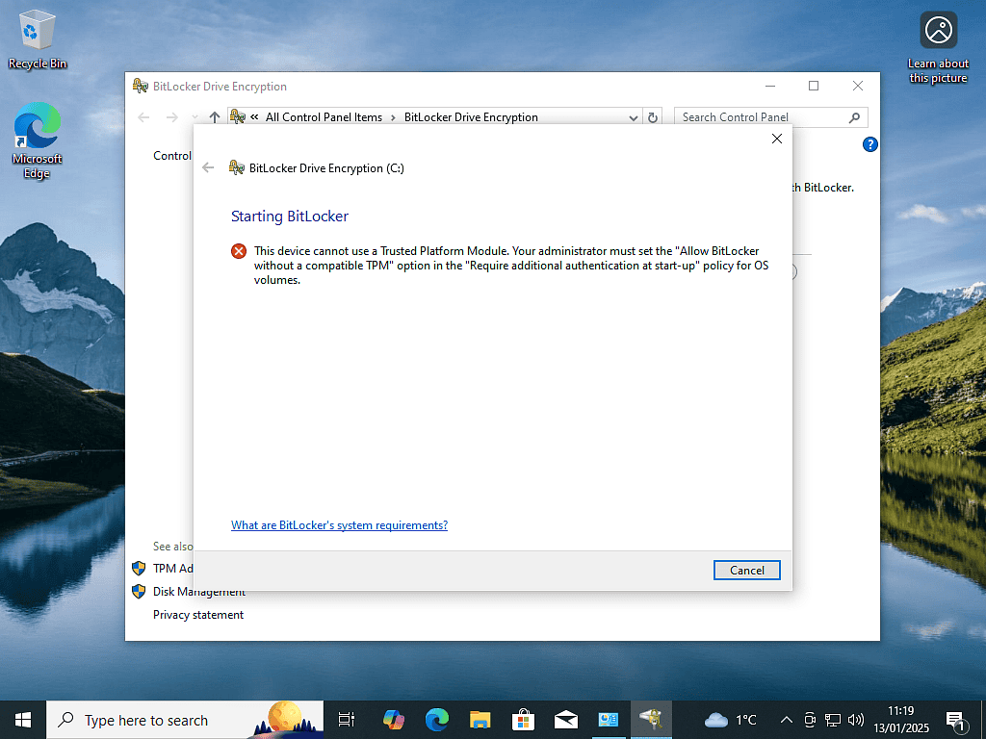Screen dimensions: 986x739
Task: Expand the address bar breadcrumb chevrons
Action: click(254, 117)
